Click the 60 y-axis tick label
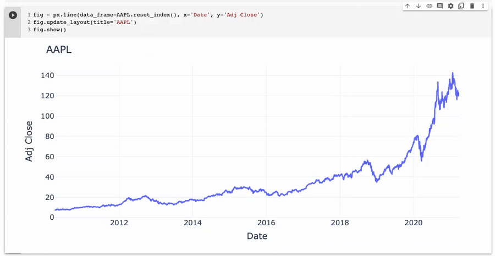495x256 pixels. pyautogui.click(x=50, y=157)
